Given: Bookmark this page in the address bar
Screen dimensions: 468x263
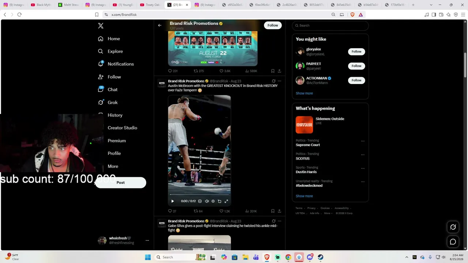Looking at the screenshot, I should 97,15.
